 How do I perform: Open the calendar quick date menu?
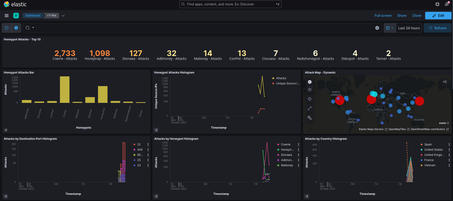(x=390, y=28)
